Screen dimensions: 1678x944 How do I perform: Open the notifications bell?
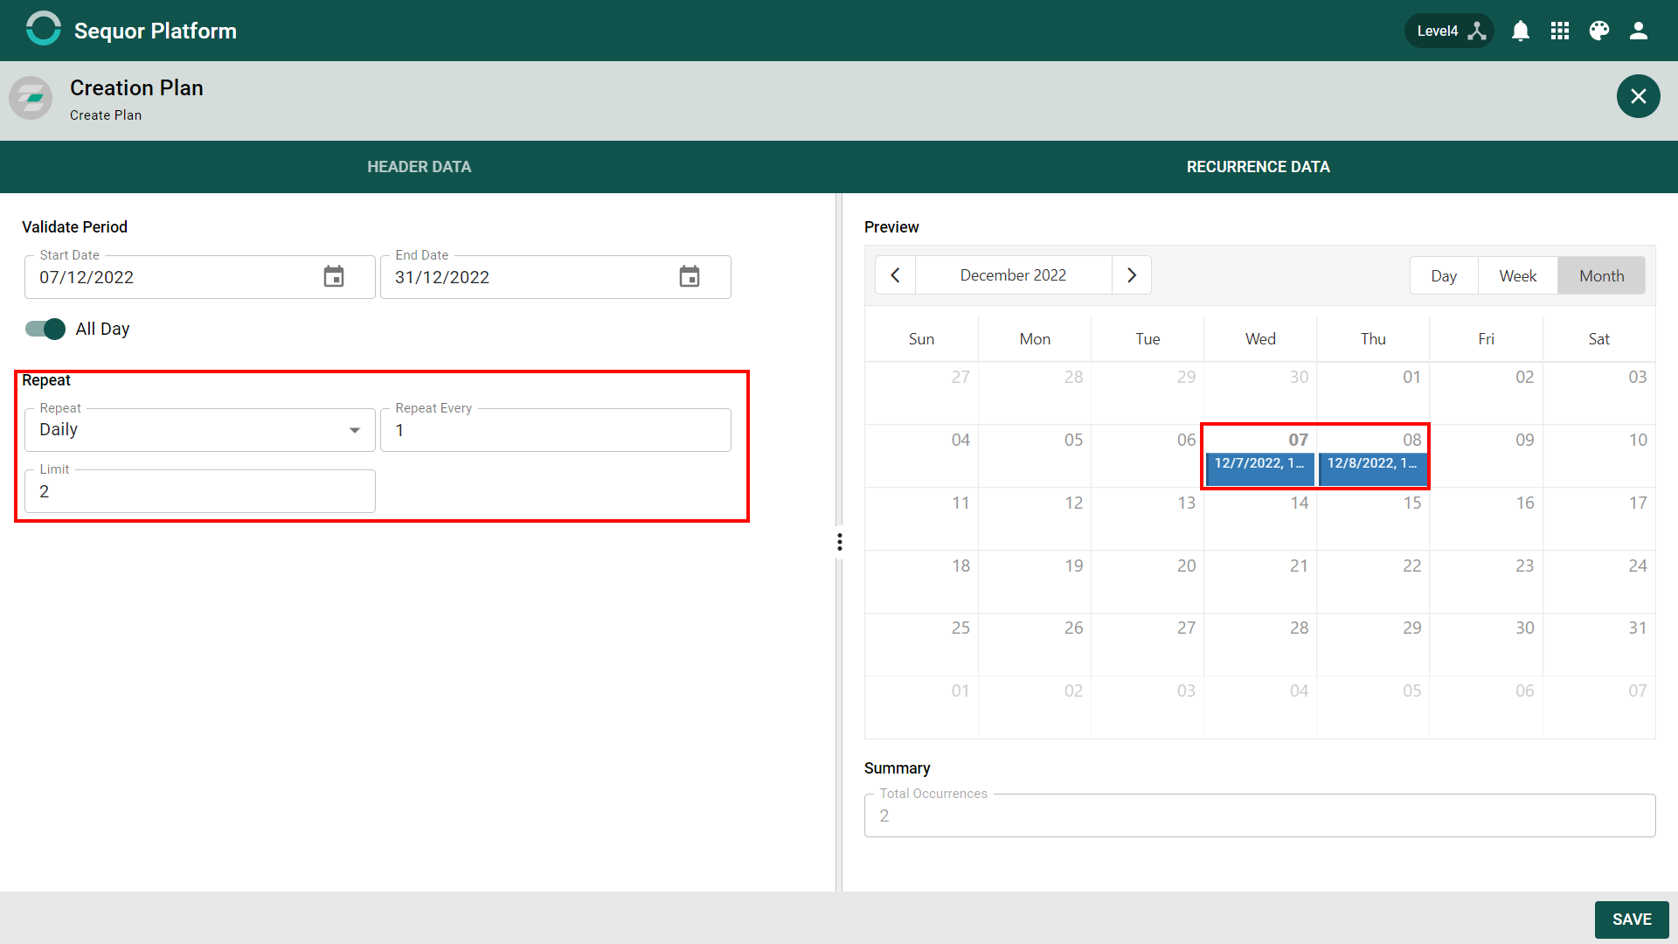pyautogui.click(x=1521, y=31)
